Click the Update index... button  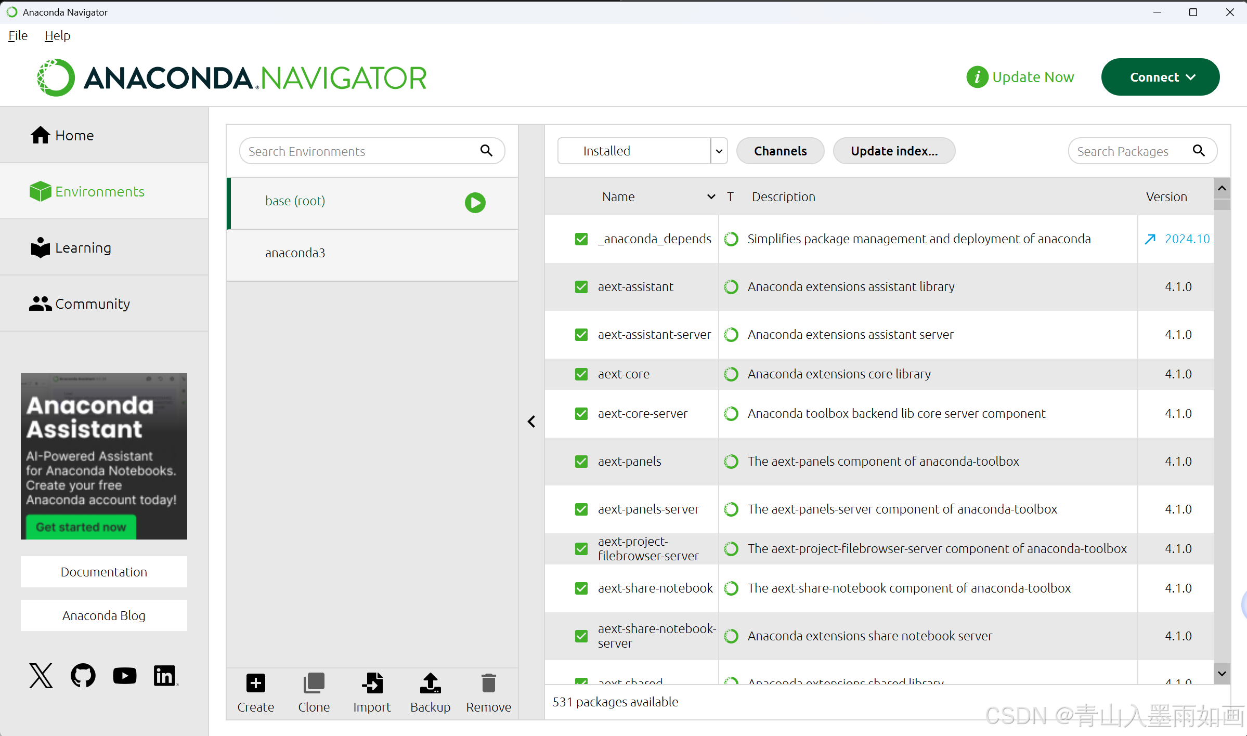(x=894, y=151)
